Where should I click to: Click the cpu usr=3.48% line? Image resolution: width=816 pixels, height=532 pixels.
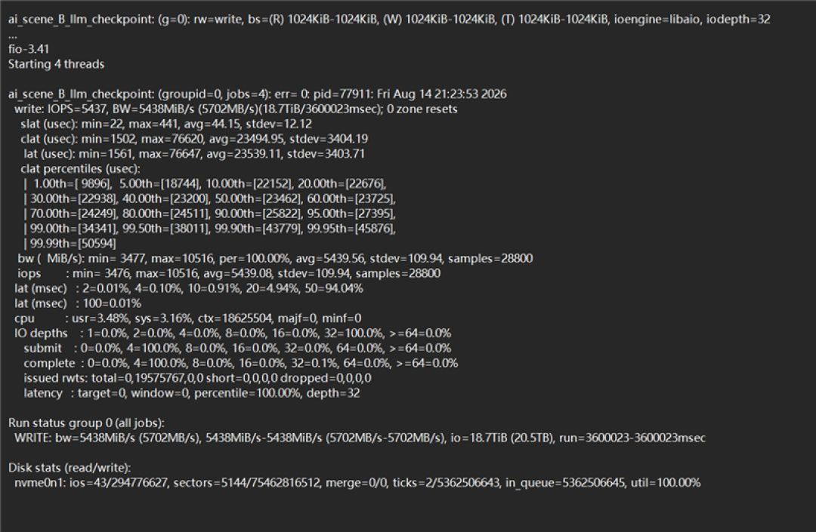click(188, 318)
